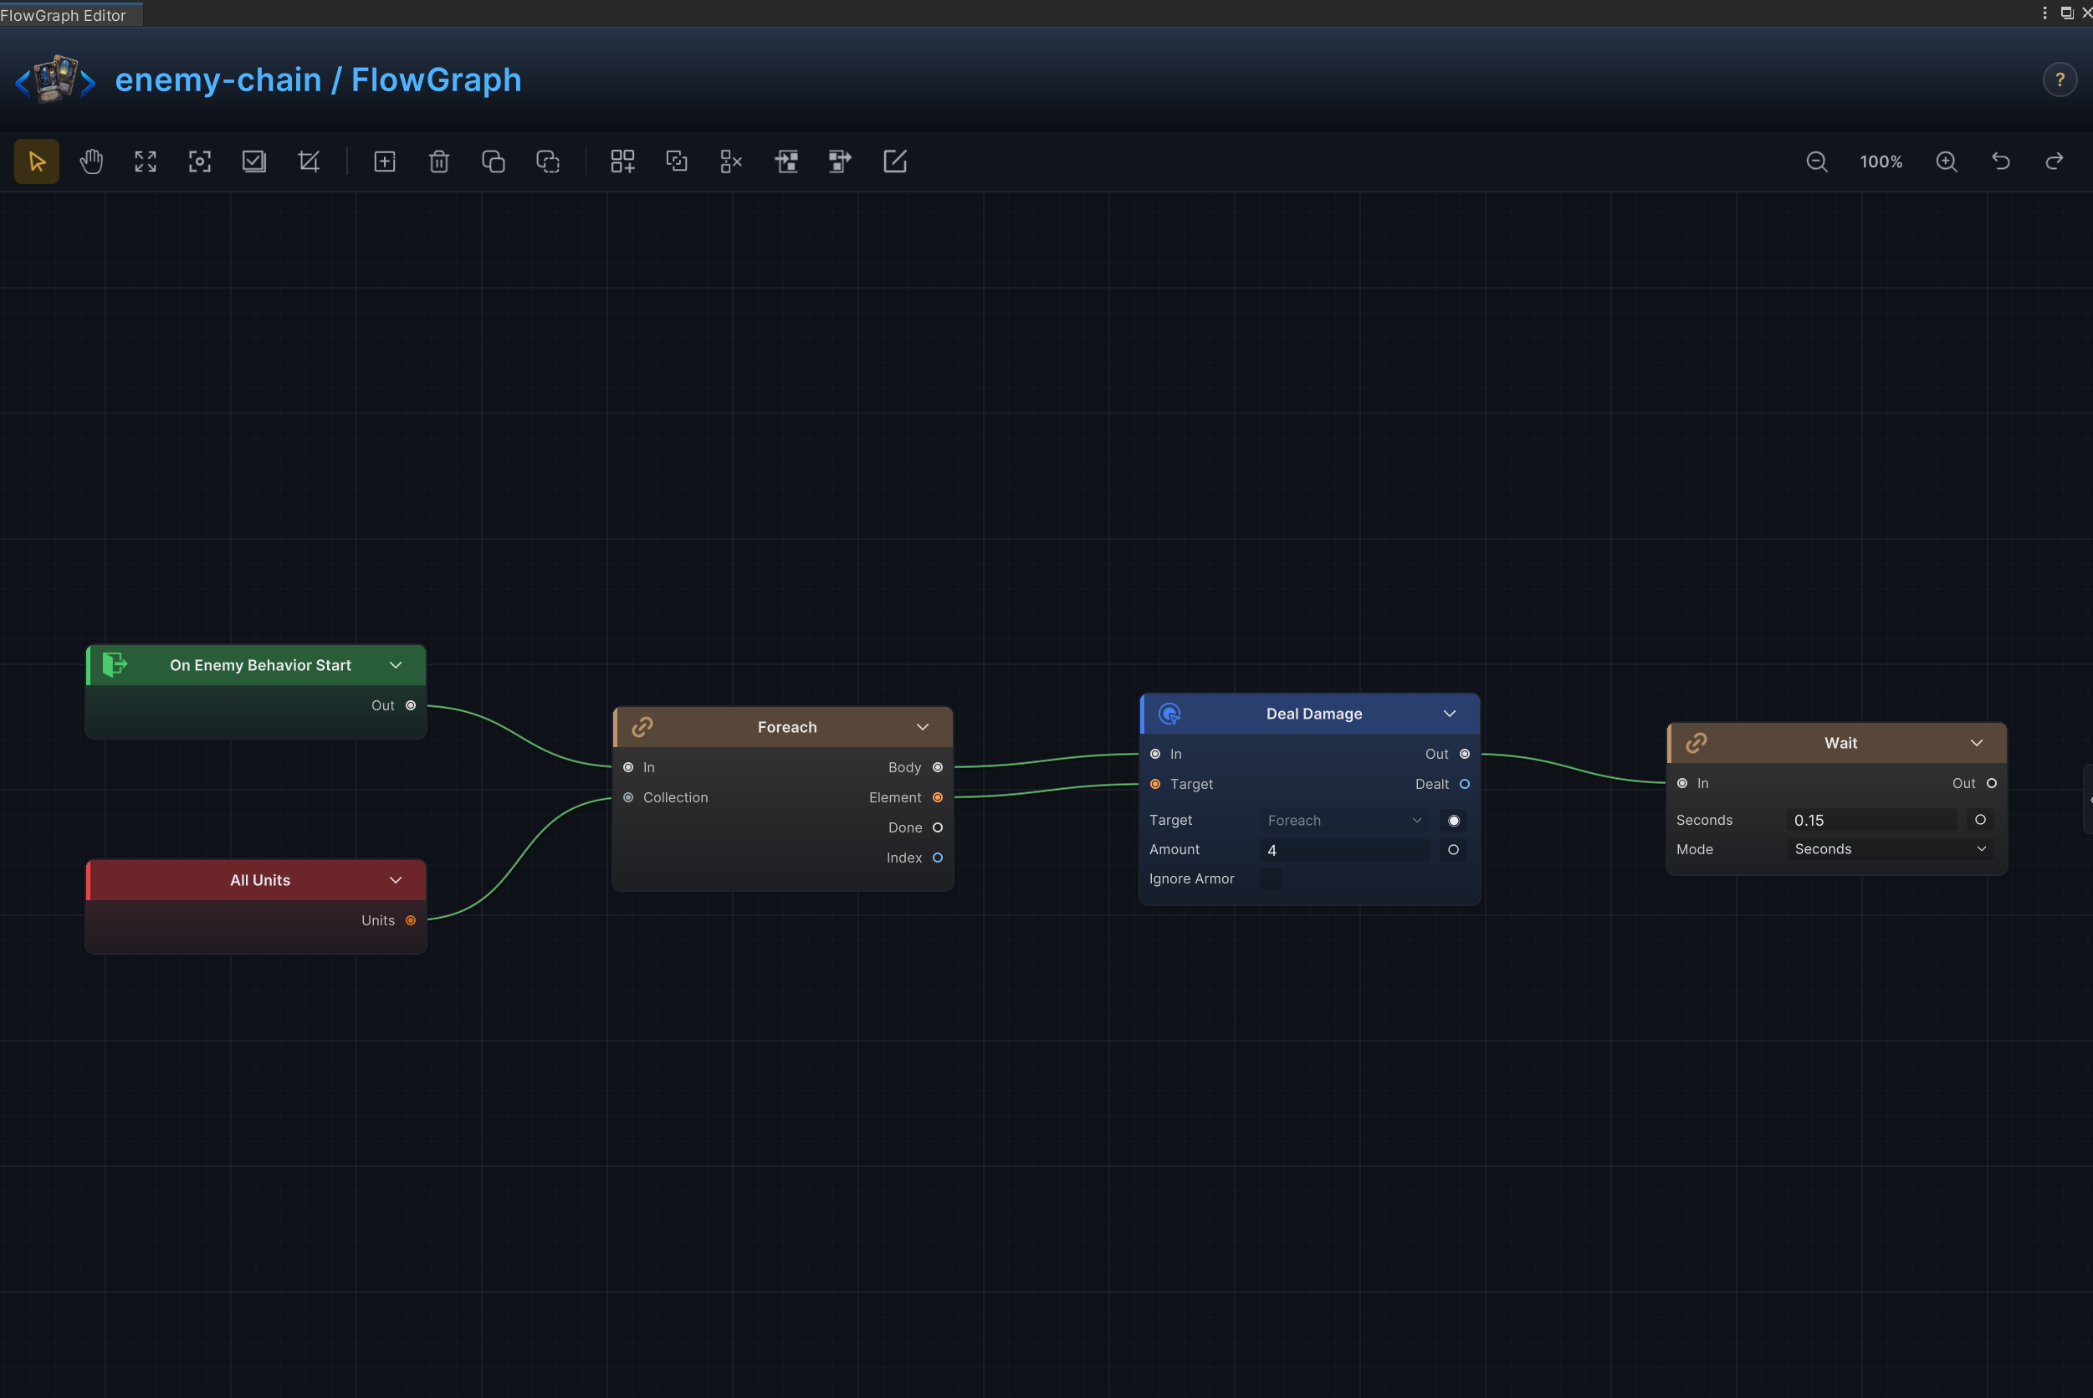Click the fit-to-screen expand arrows icon
Image resolution: width=2093 pixels, height=1398 pixels.
coord(146,161)
